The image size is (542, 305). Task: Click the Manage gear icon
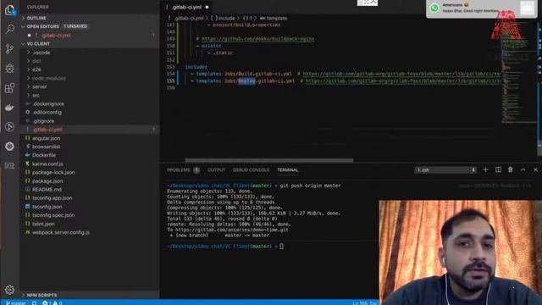[9, 290]
